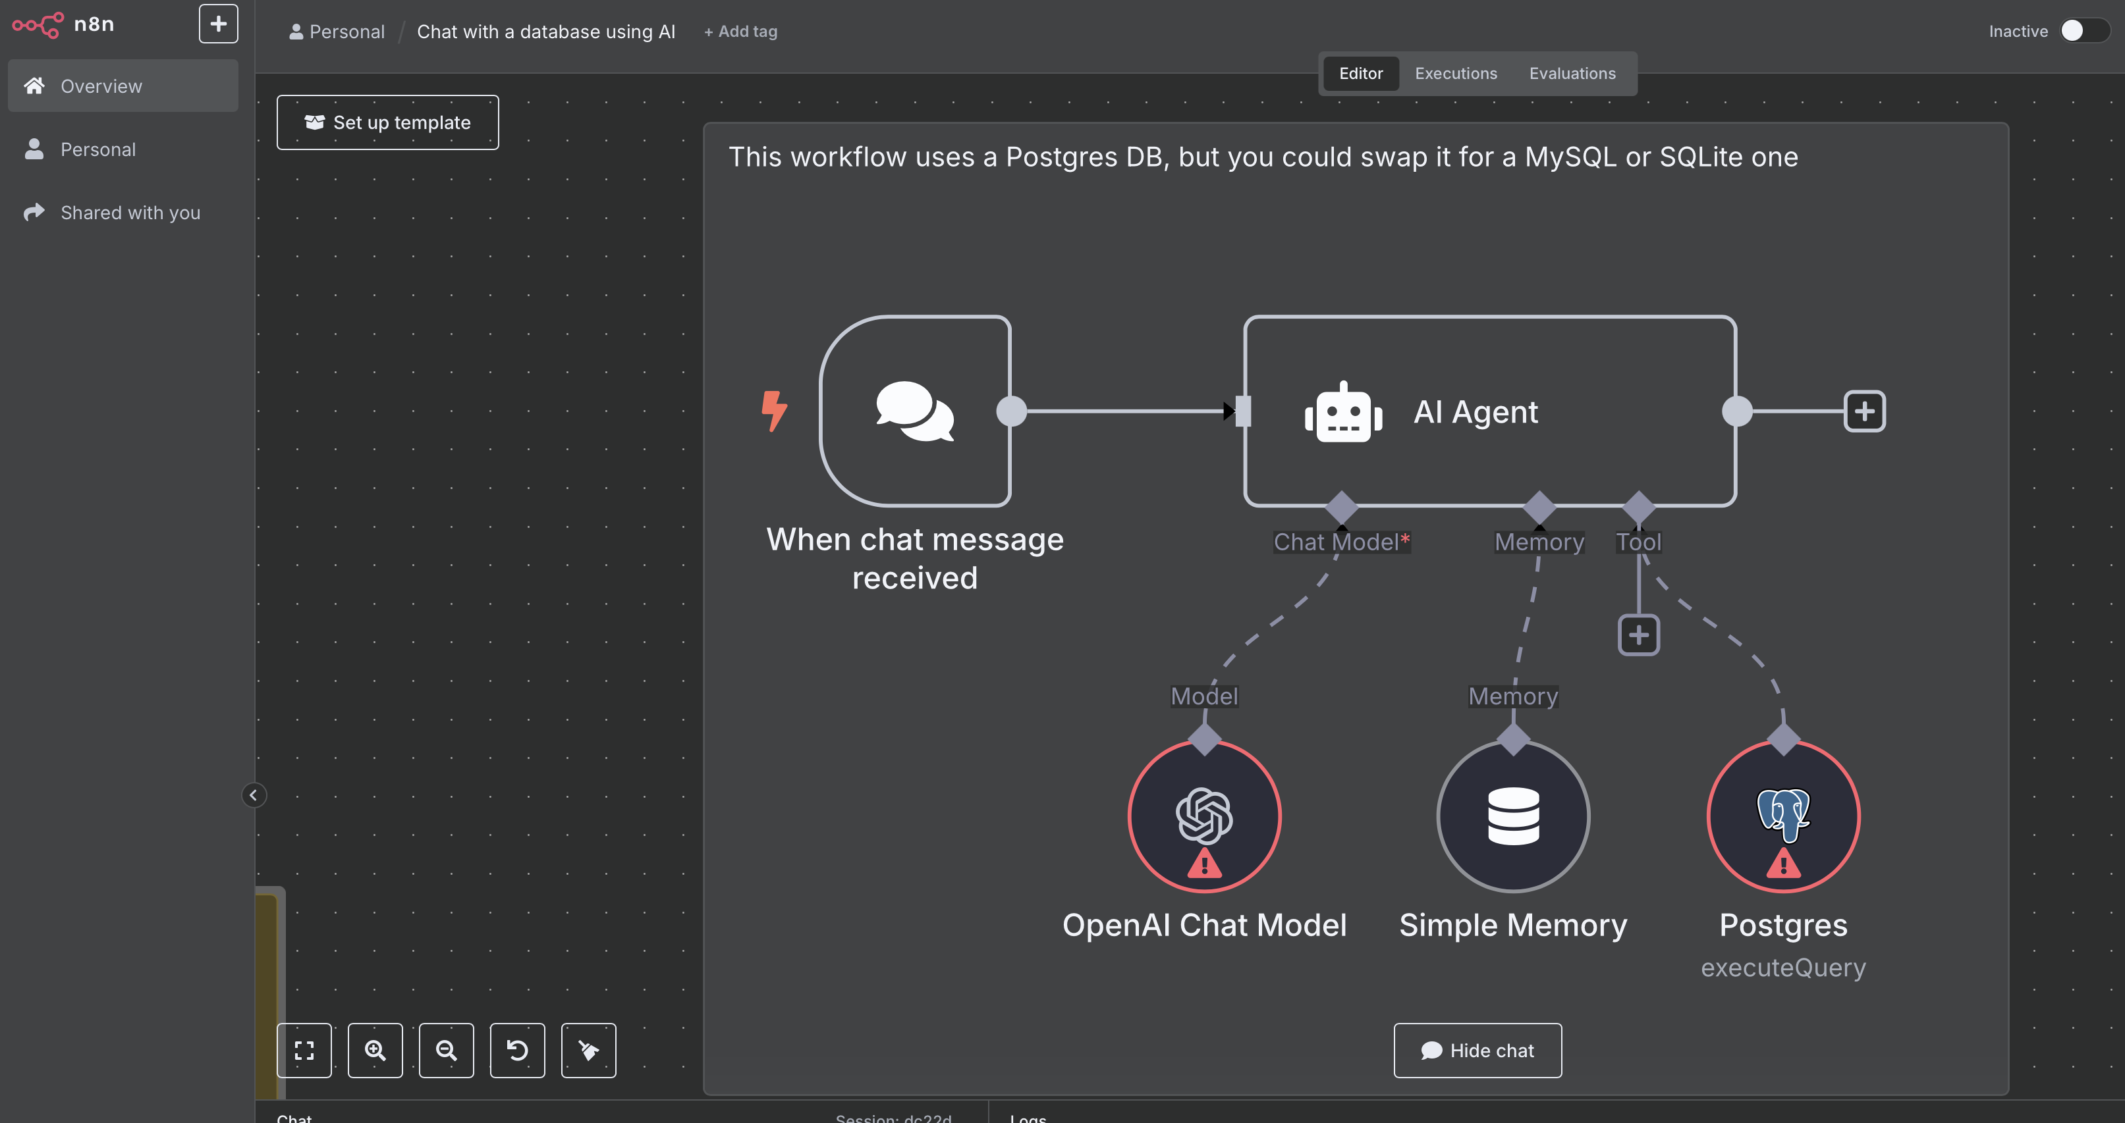Click the OpenAI Chat Model node title
The height and width of the screenshot is (1123, 2125).
tap(1204, 925)
